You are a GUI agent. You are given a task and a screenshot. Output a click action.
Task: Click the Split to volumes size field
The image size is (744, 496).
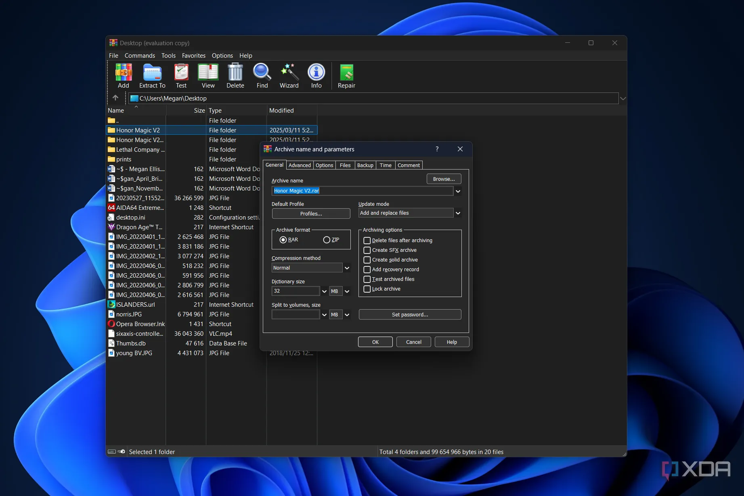click(296, 314)
